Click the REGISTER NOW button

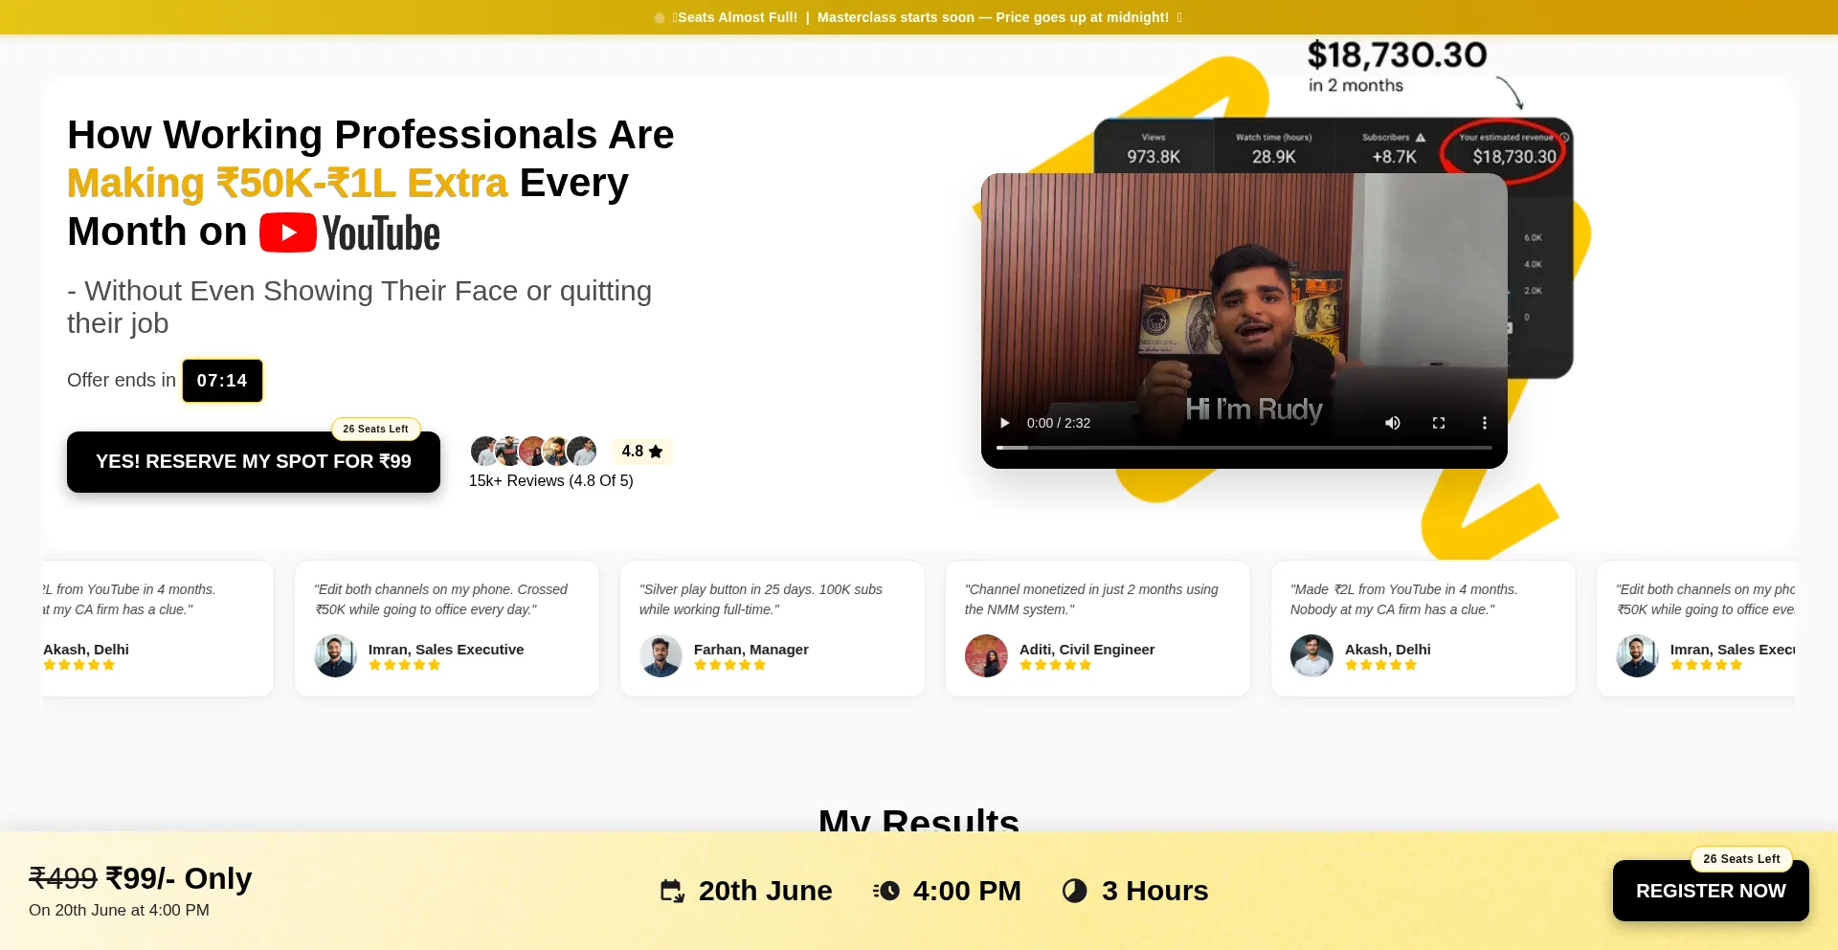tap(1711, 891)
